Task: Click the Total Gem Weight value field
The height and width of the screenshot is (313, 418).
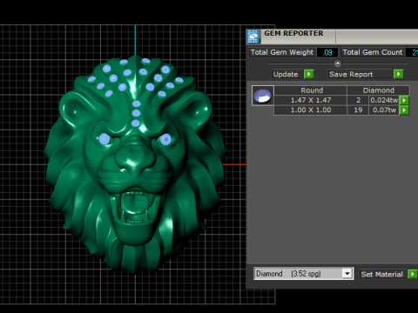Action: [327, 52]
